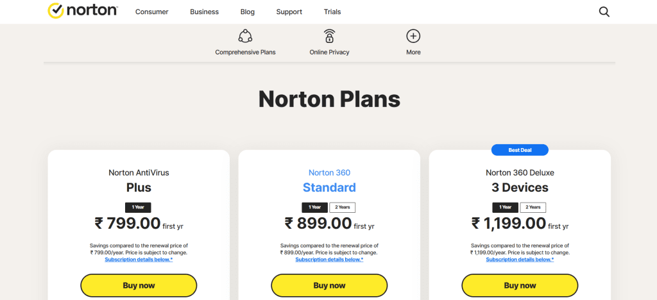Buy now Norton 360 Standard
Screen dimensions: 657x300
(329, 285)
